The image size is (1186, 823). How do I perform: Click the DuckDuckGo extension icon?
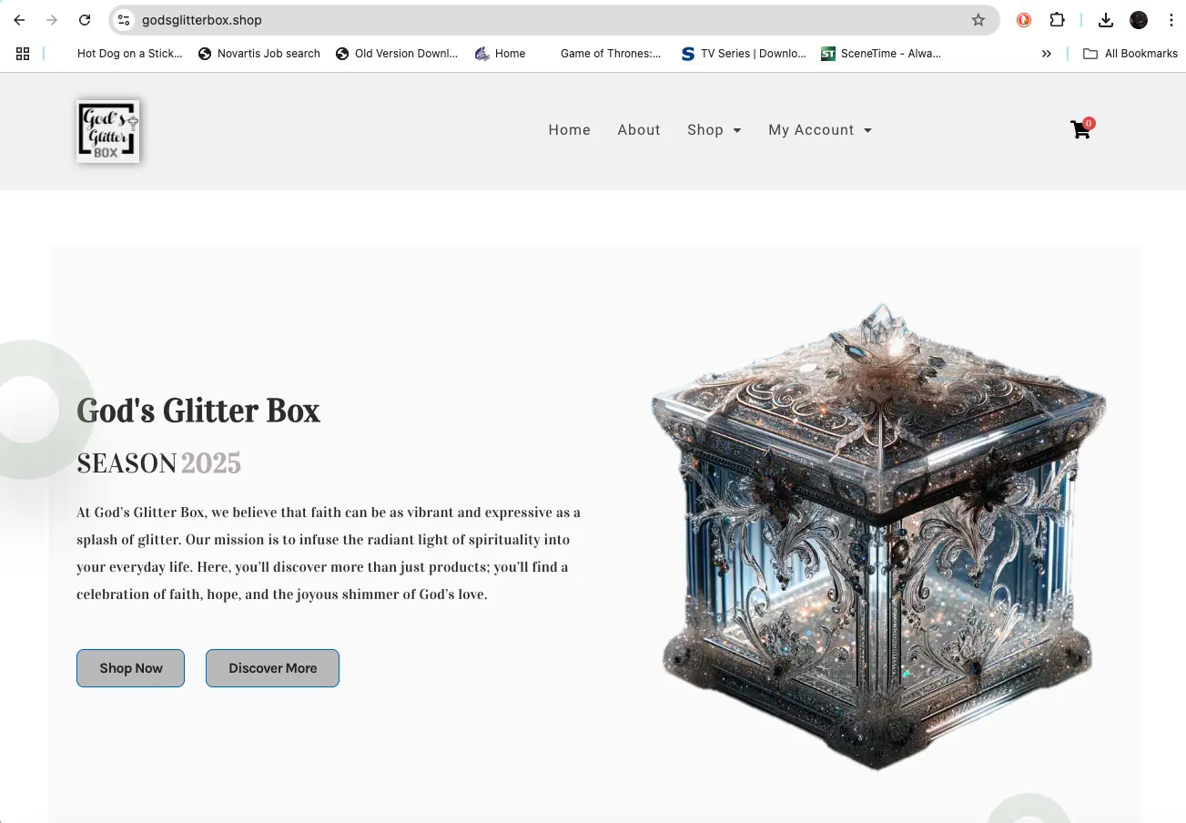pyautogui.click(x=1024, y=20)
